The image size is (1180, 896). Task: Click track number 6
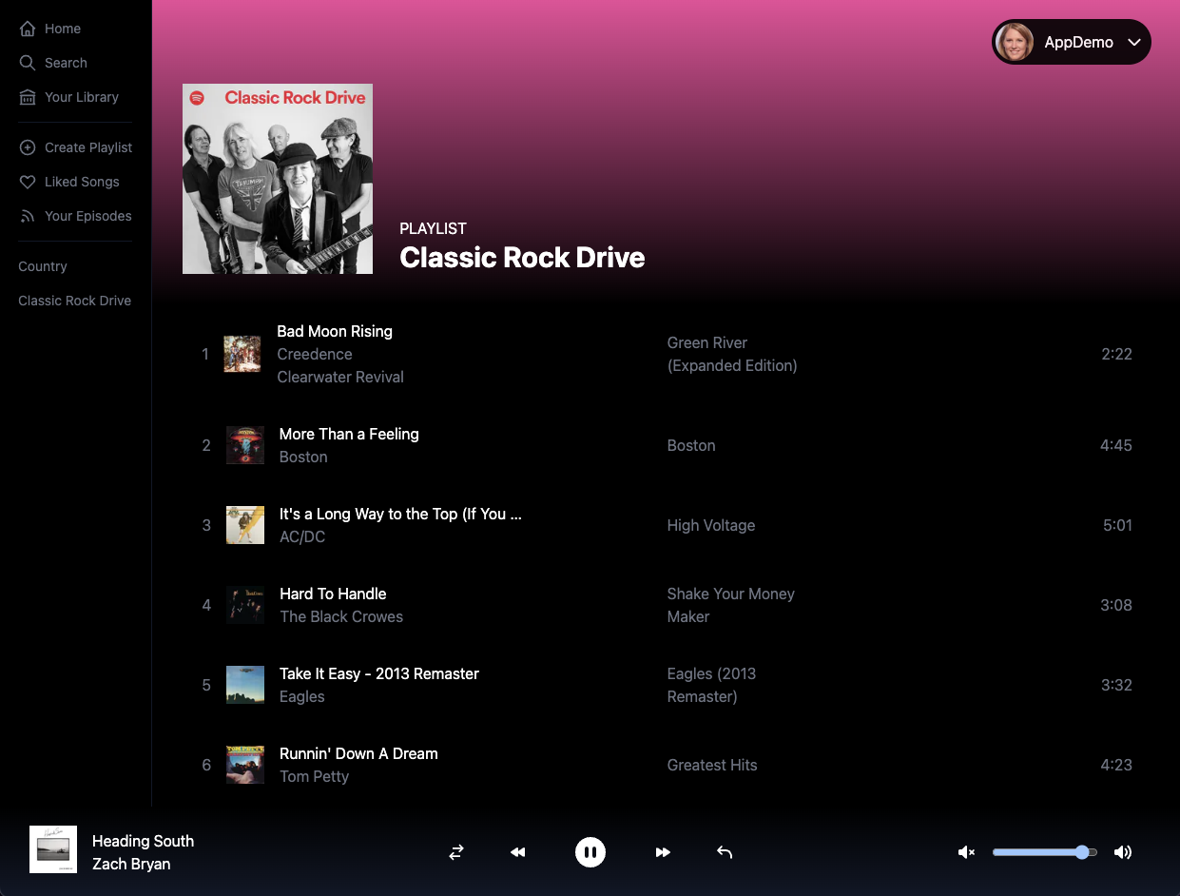pos(206,765)
